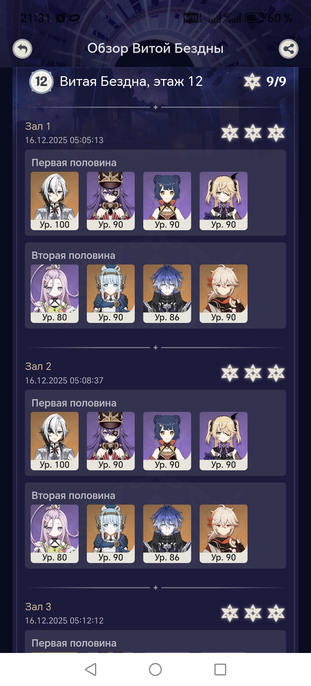The height and width of the screenshot is (686, 311).
Task: Select red-streak blond character in Зал 2
Action: pyautogui.click(x=223, y=534)
